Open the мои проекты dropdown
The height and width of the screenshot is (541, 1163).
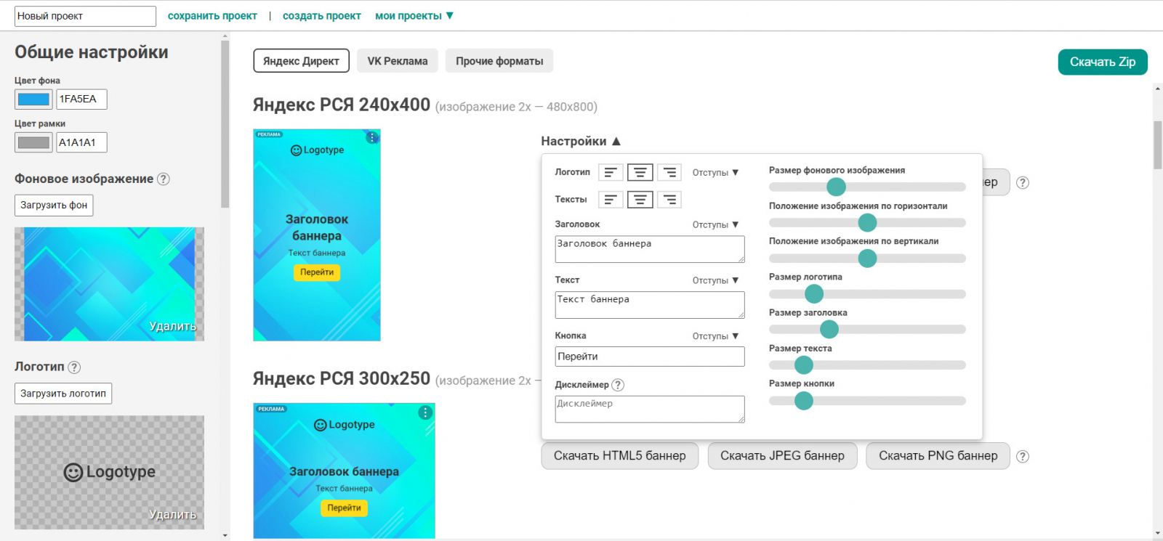[x=414, y=16]
